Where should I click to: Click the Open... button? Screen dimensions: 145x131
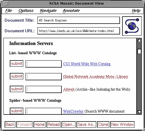[x=69, y=124]
